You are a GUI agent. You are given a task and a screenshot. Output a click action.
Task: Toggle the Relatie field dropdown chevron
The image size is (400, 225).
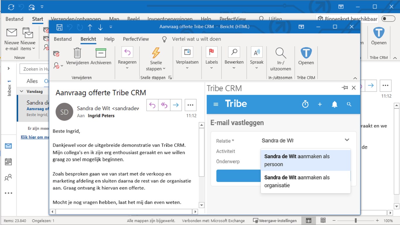click(347, 140)
